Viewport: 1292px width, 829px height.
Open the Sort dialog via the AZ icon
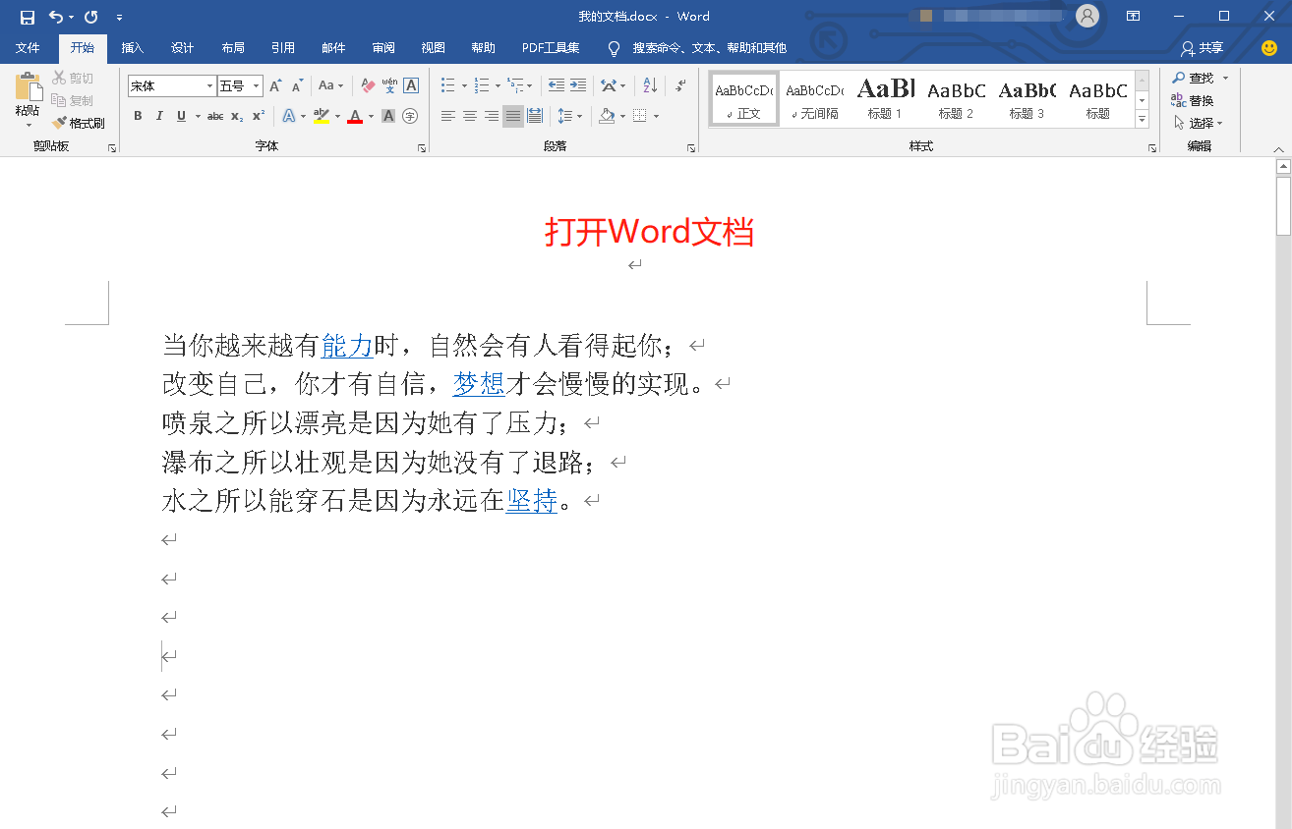click(649, 84)
